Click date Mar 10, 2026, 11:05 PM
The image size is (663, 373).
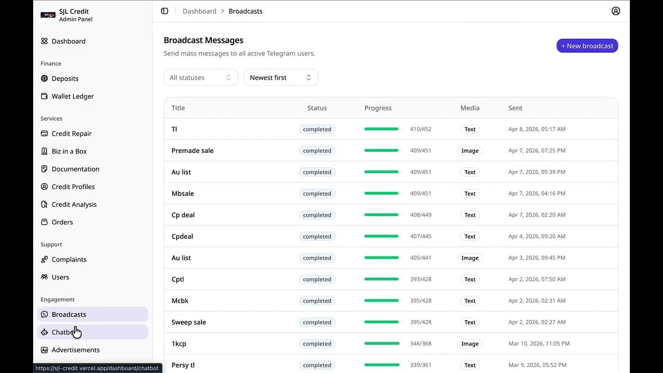coord(539,343)
